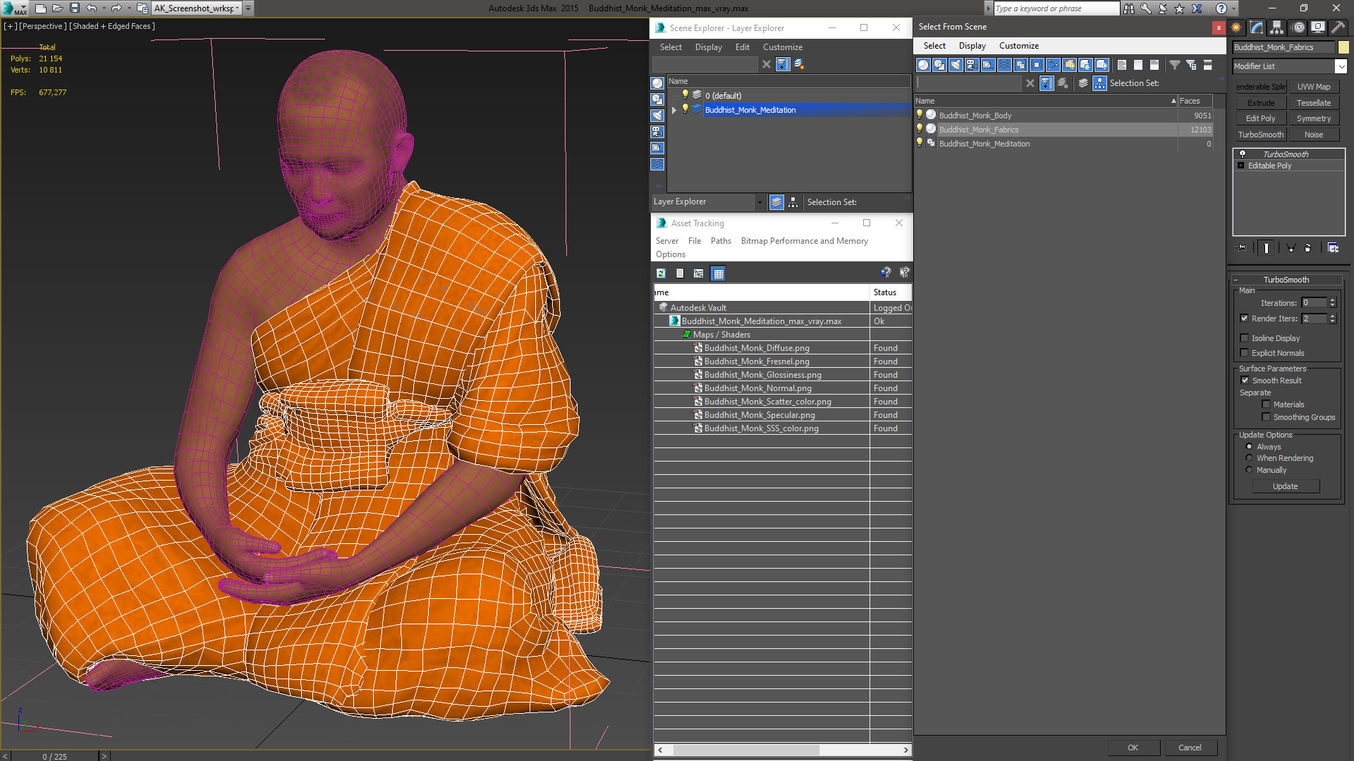This screenshot has width=1354, height=761.
Task: Enable Smooth Result checkbox
Action: tap(1244, 380)
